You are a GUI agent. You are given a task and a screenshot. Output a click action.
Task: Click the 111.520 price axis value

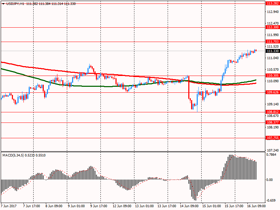(x=273, y=46)
